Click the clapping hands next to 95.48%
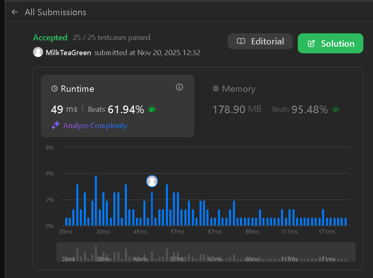373x278 pixels. 336,109
